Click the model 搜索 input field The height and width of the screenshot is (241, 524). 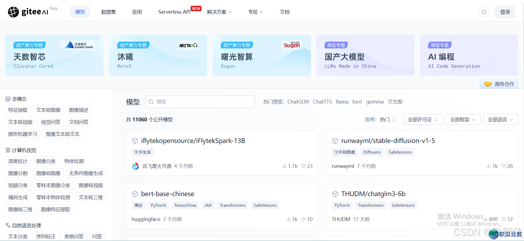pos(200,102)
